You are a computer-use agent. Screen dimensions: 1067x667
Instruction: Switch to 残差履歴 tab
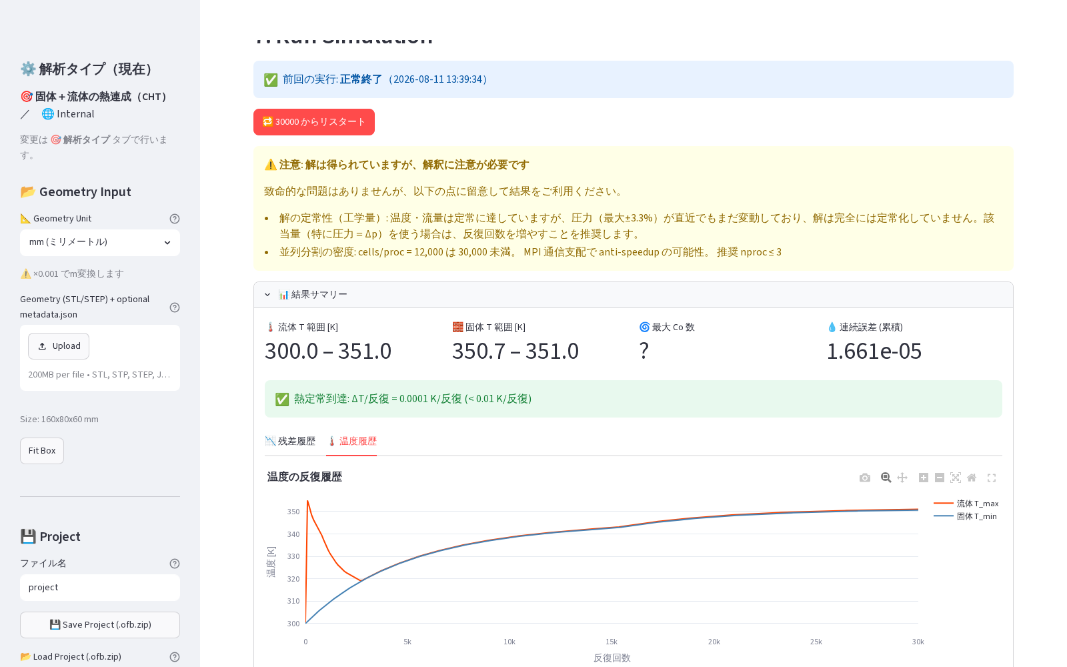(290, 442)
